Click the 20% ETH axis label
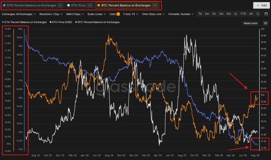 point(20,29)
